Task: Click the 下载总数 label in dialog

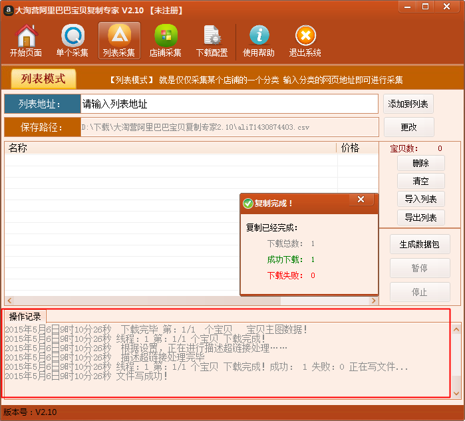Action: (x=285, y=243)
